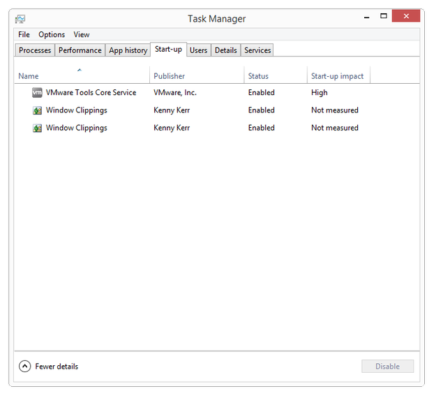
Task: Click the High start-up impact value
Action: [x=320, y=93]
